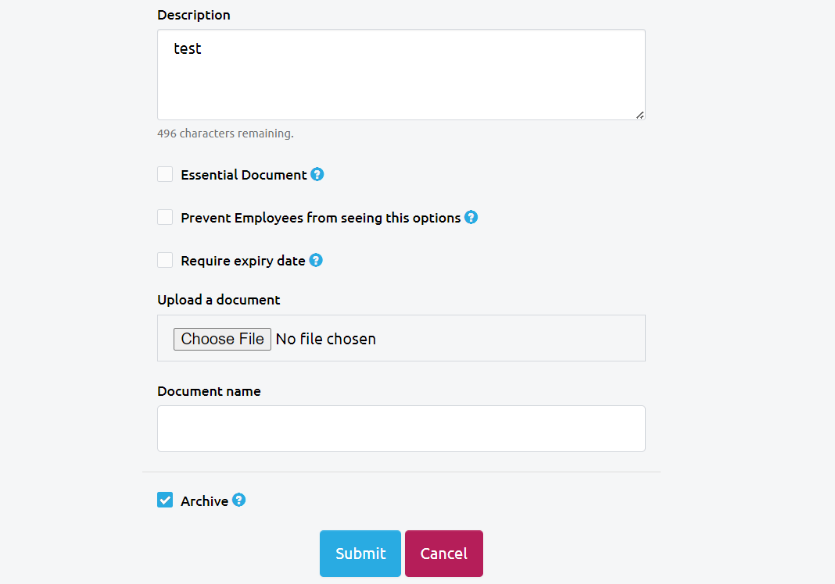Click help icon beside Prevent Employees option

pyautogui.click(x=471, y=217)
